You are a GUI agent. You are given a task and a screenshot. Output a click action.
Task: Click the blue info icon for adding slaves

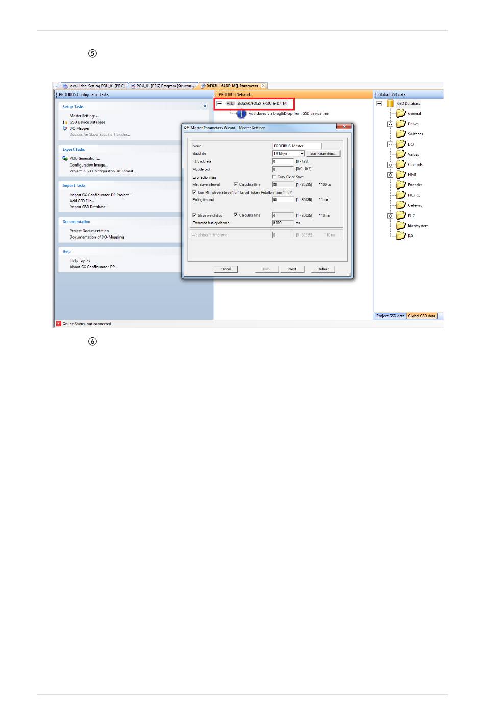coord(241,114)
